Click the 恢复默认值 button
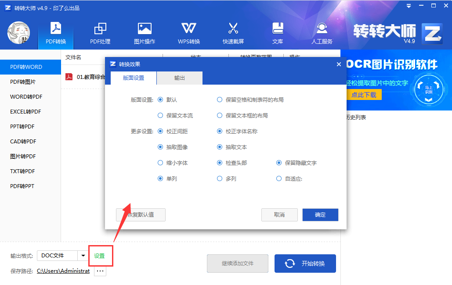 [141, 215]
